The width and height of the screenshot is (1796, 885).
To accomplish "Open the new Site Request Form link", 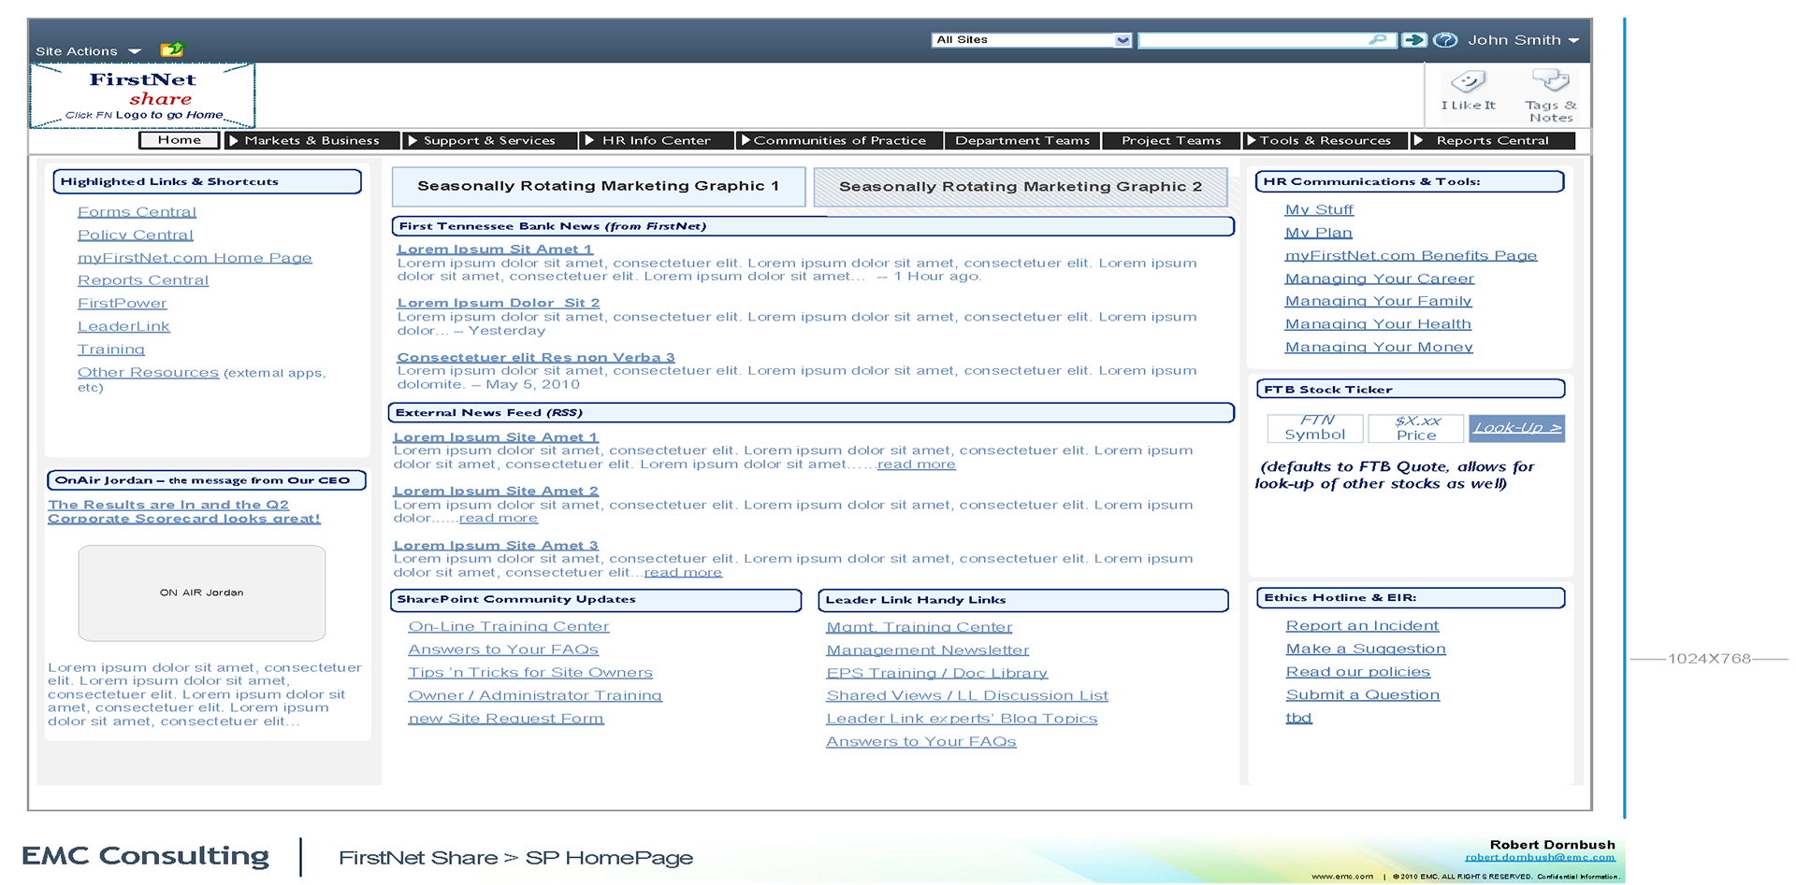I will [506, 719].
